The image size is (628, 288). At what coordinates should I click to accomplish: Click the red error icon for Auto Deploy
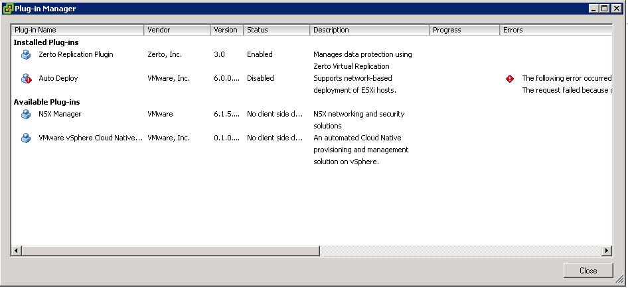coord(509,79)
